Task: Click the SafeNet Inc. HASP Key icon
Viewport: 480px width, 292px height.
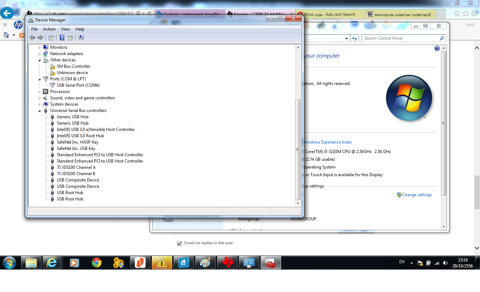Action: tap(53, 142)
